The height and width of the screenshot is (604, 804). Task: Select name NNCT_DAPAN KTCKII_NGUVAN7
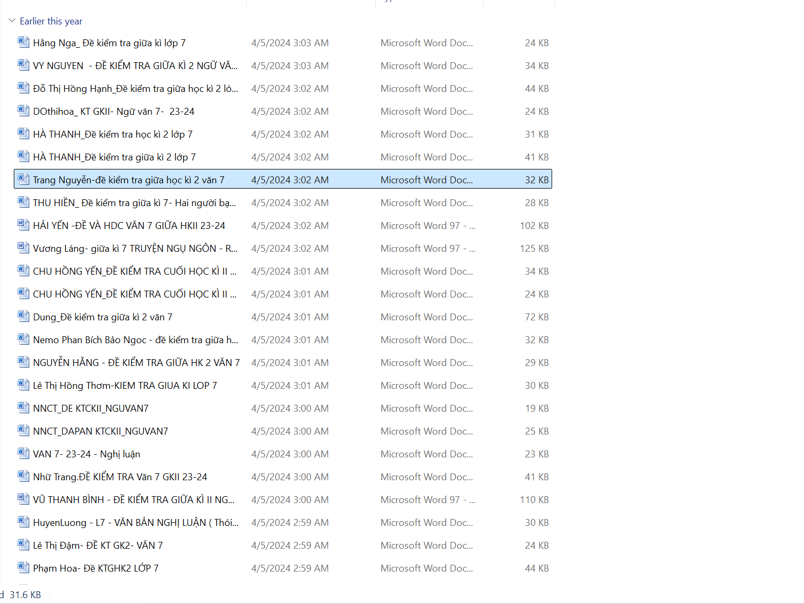coord(100,431)
